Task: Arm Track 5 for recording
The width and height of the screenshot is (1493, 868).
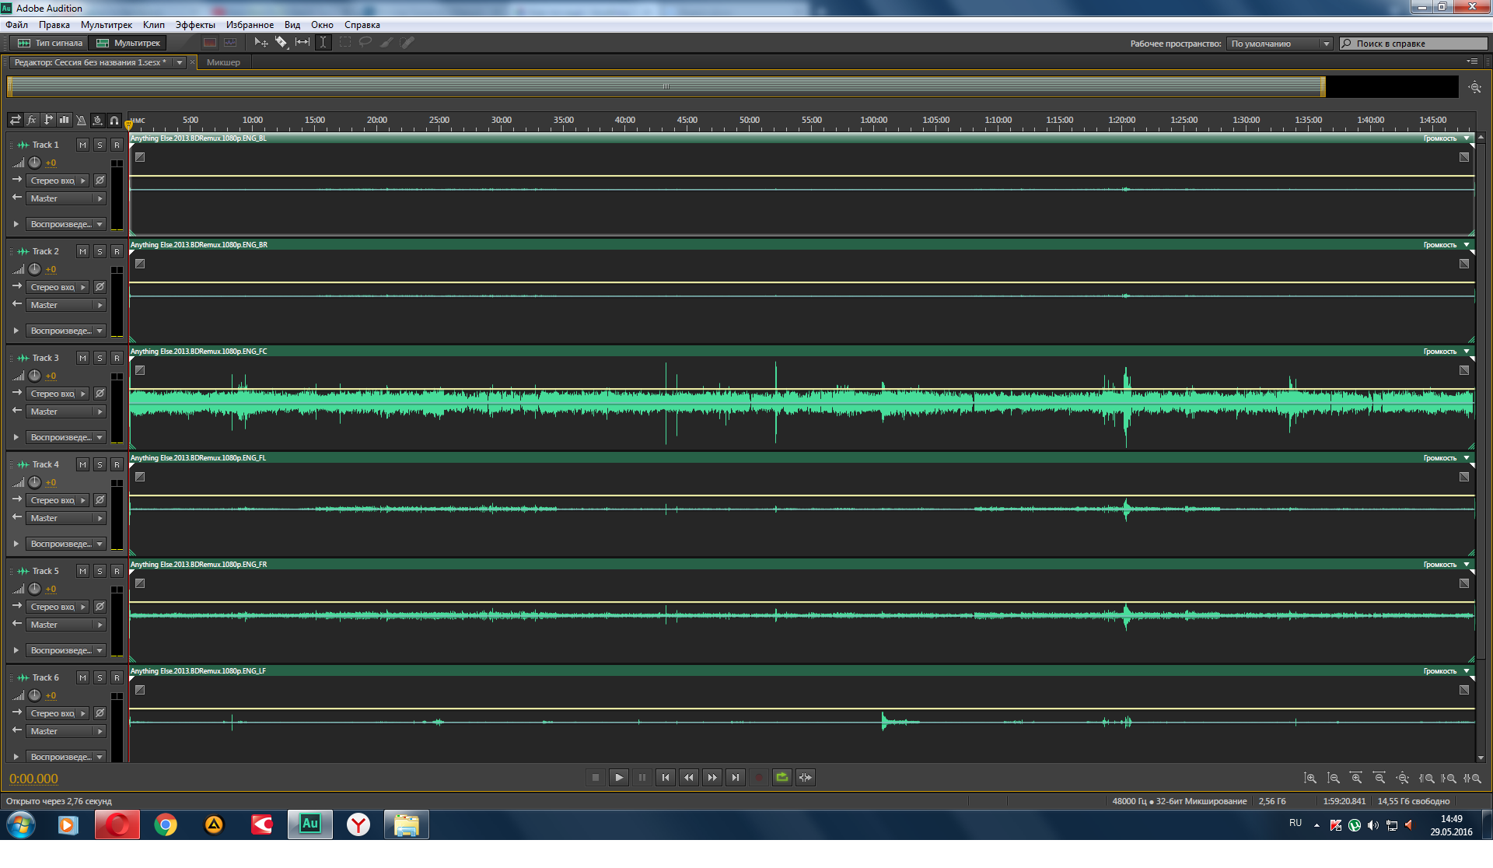Action: coord(117,572)
